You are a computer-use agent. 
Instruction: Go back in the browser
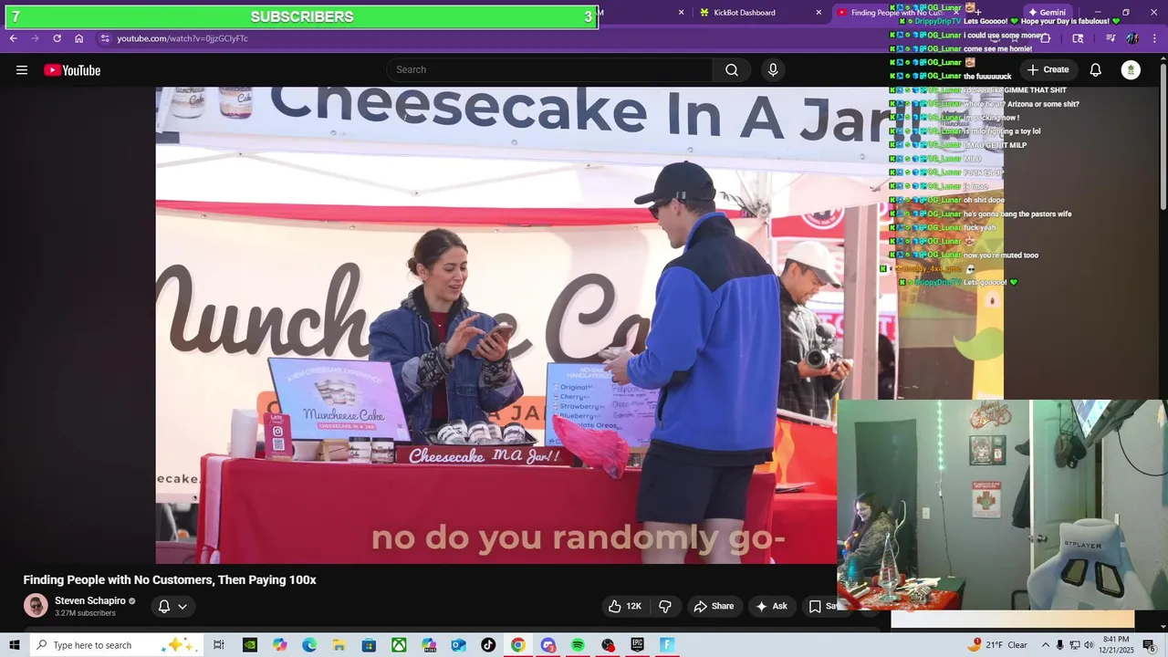(x=13, y=38)
